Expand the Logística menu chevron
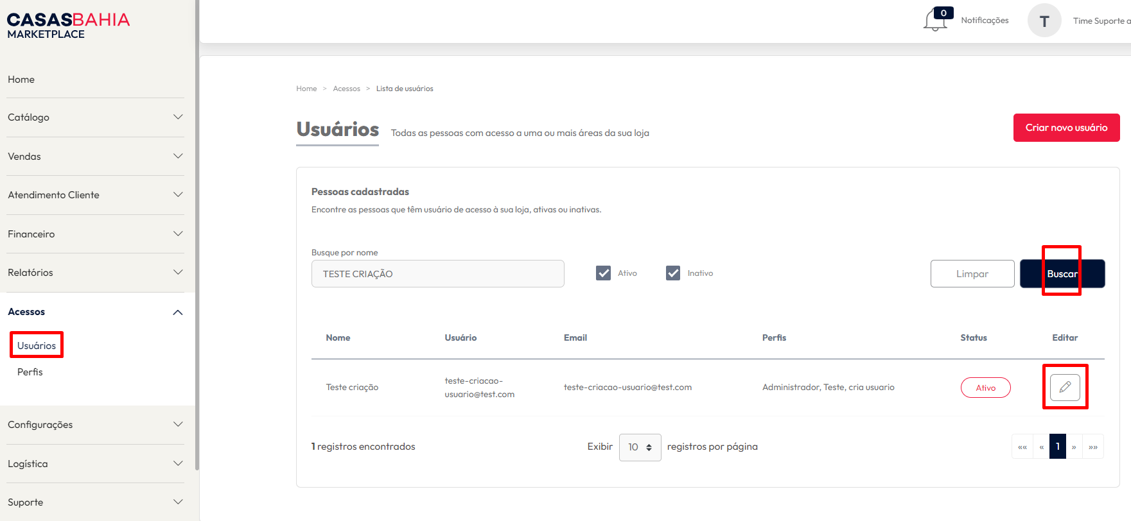The image size is (1131, 521). tap(178, 463)
